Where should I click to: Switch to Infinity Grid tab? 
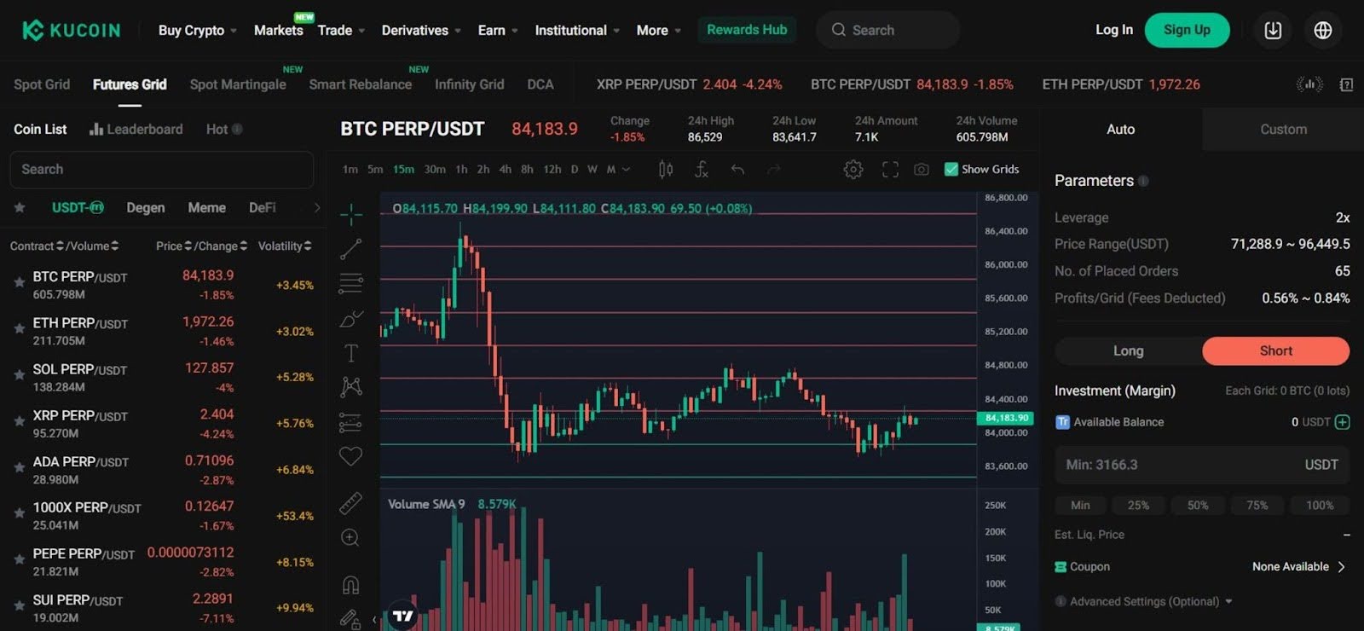(x=469, y=84)
